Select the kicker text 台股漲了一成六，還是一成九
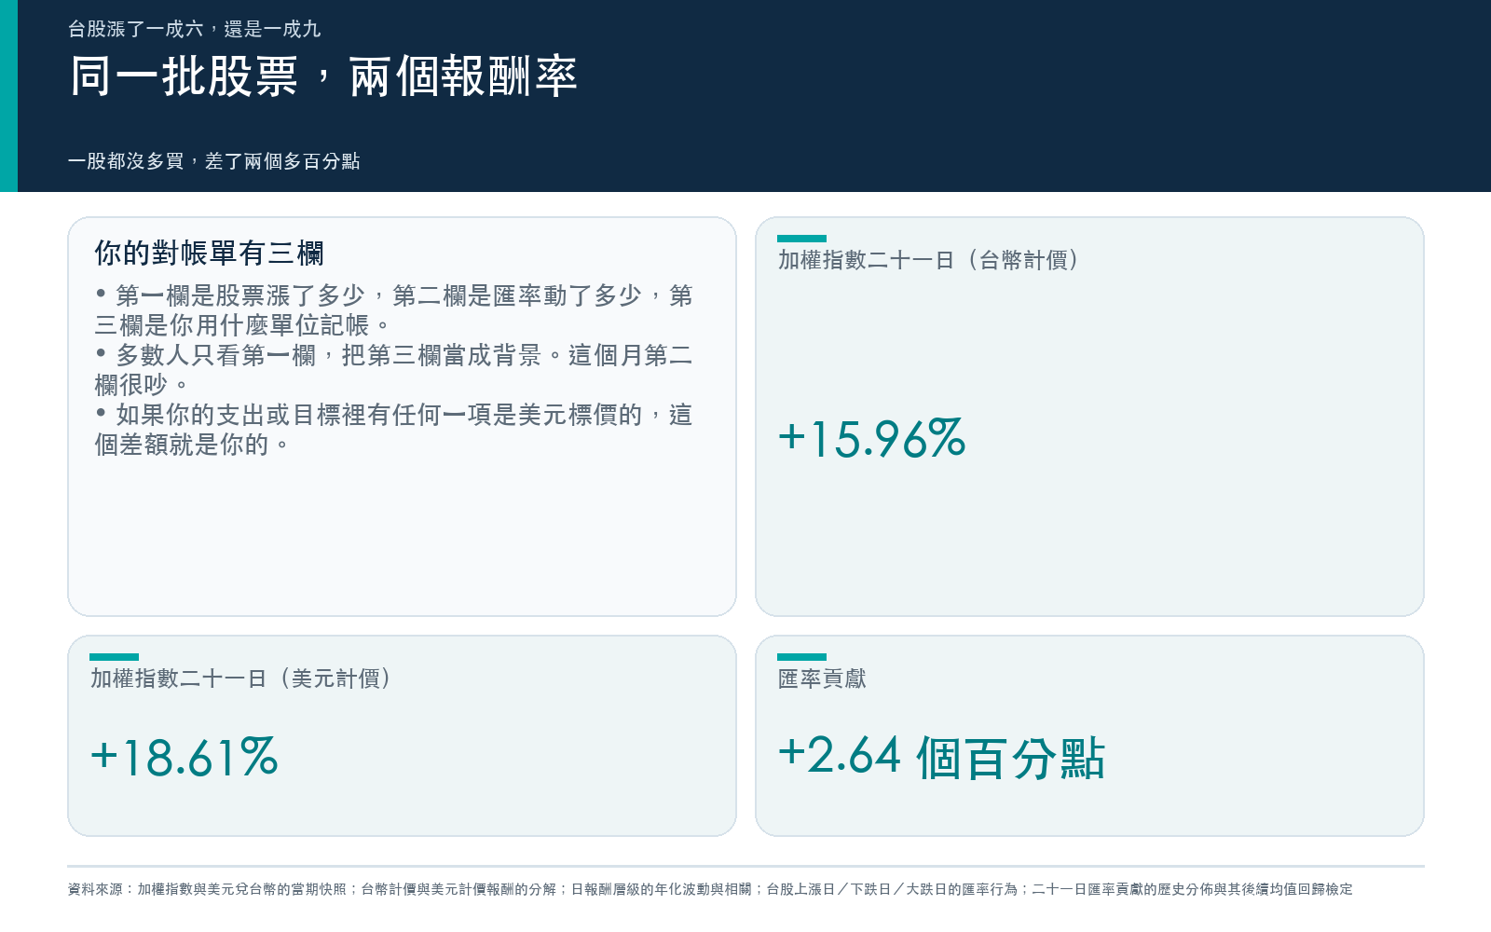 click(x=194, y=29)
